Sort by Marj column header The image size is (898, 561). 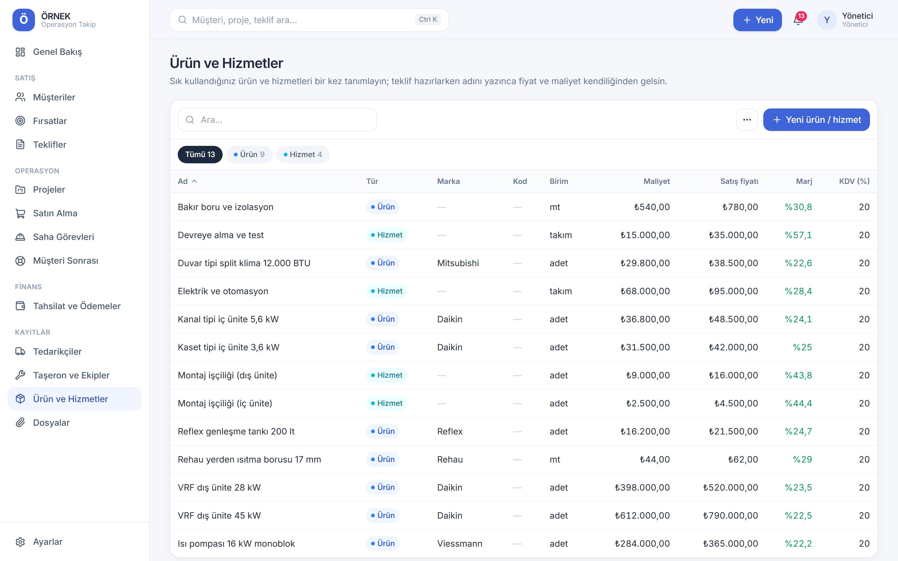pos(804,181)
